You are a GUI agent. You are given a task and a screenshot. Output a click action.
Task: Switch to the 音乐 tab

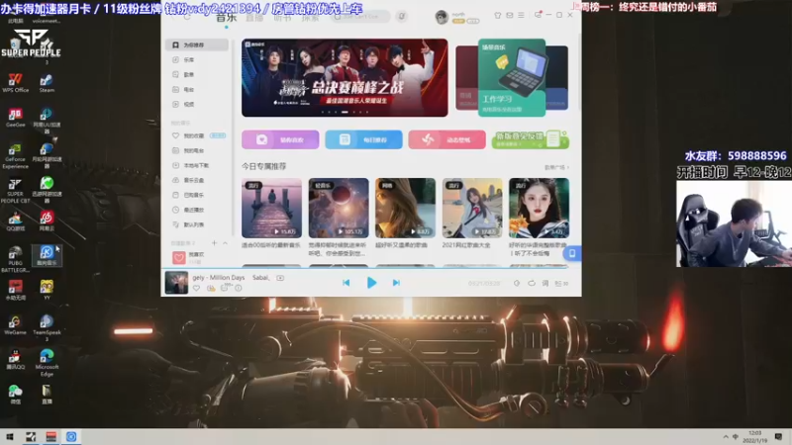227,17
